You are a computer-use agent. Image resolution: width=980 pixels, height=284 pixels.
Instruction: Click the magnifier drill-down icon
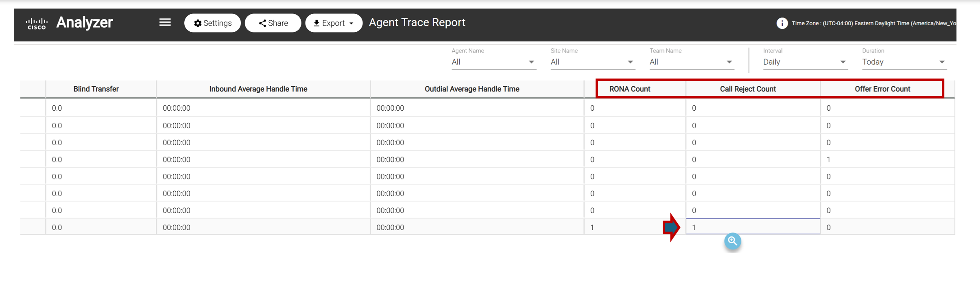tap(732, 241)
